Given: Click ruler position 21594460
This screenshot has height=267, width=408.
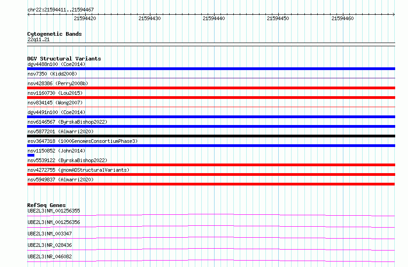Looking at the screenshot, I should (342, 18).
